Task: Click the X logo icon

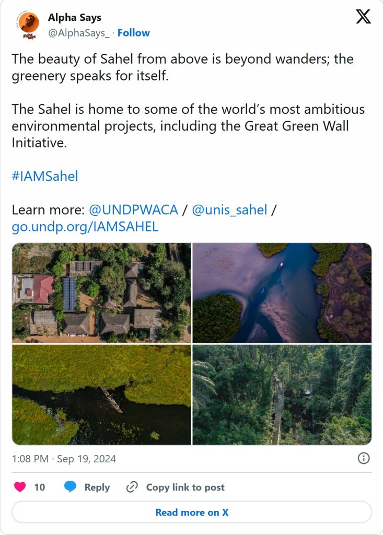Action: pyautogui.click(x=363, y=17)
